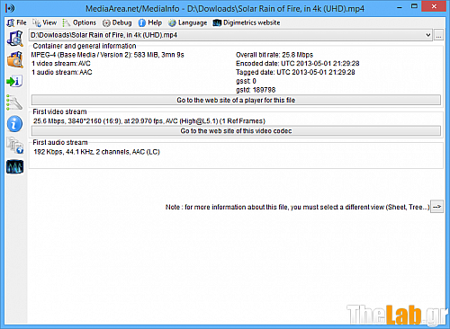Maximize the MediaInfo window
The image size is (450, 329).
click(x=414, y=6)
